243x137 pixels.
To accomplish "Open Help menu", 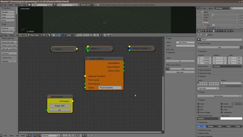I will [x=24, y=5].
